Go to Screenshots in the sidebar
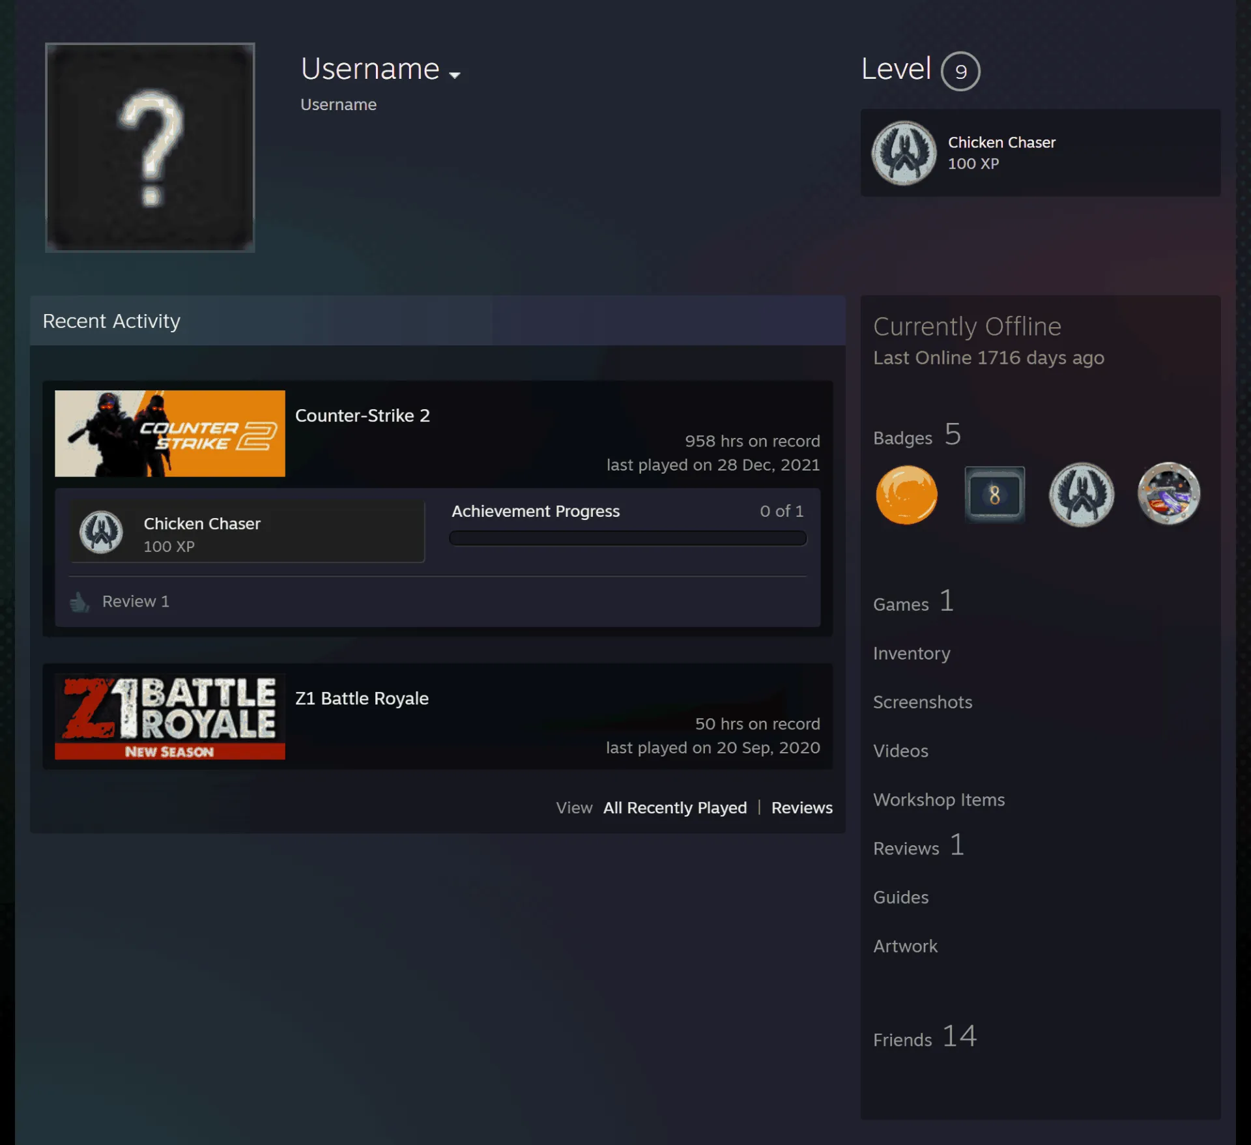 pyautogui.click(x=923, y=702)
